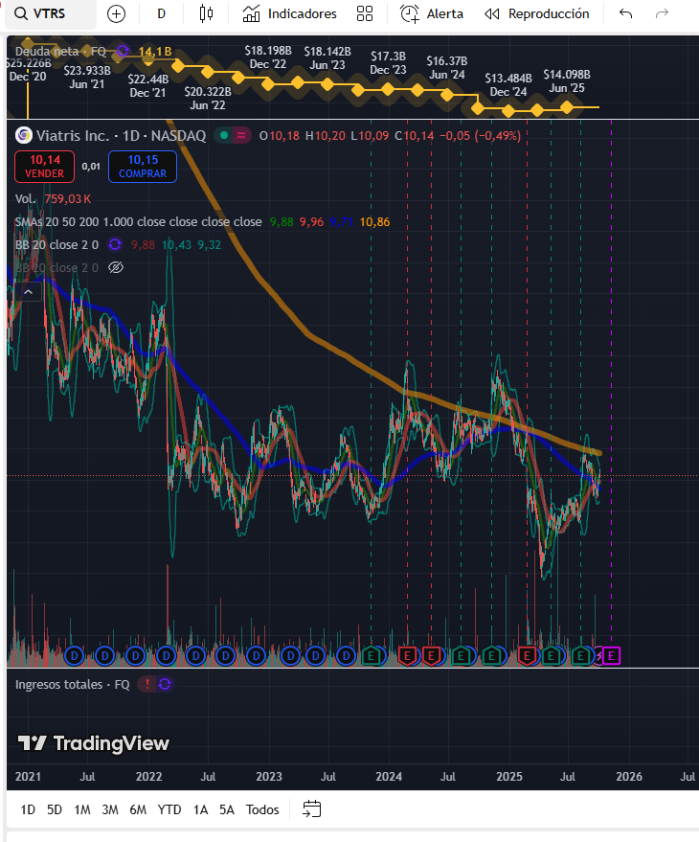Screen dimensions: 699x842
Task: Open the indicator templates grid icon
Action: pos(365,13)
